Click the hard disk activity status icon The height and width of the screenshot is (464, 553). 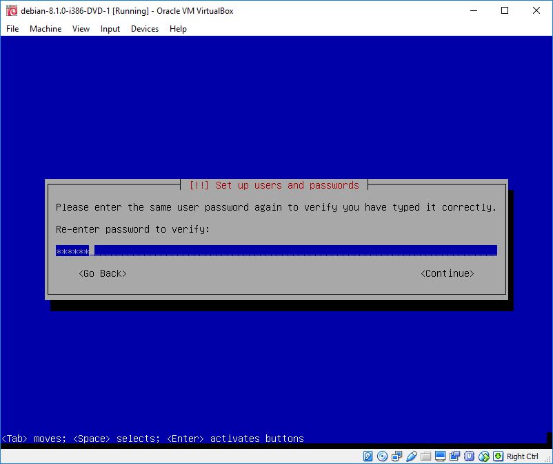(368, 456)
